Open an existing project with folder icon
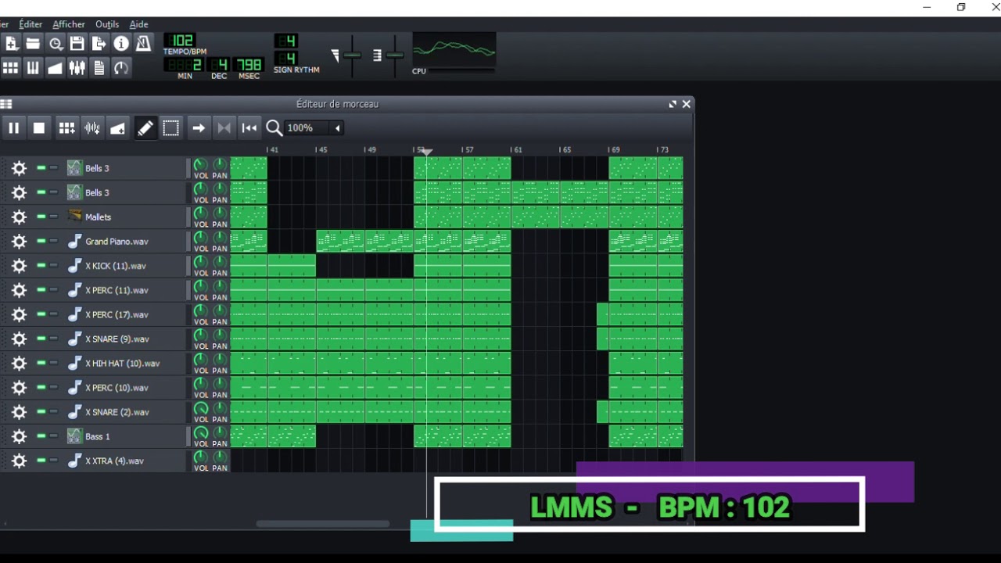This screenshot has height=563, width=1001. coord(33,44)
